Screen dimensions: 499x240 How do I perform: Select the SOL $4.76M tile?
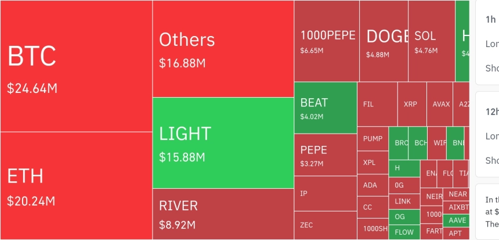pyautogui.click(x=431, y=41)
